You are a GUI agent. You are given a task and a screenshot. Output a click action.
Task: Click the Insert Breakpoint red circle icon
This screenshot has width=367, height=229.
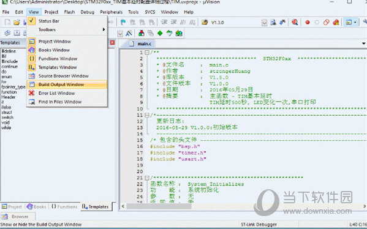pyautogui.click(x=308, y=22)
